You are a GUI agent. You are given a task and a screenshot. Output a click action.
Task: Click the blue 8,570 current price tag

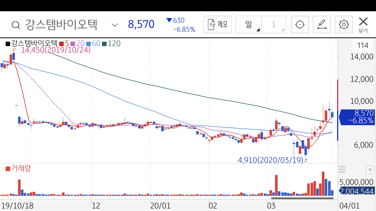point(357,117)
